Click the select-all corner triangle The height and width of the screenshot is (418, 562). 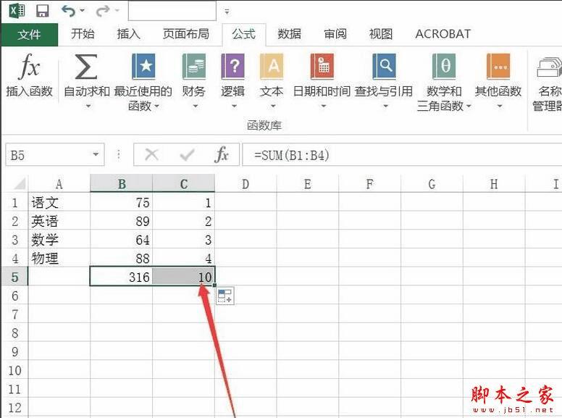[x=20, y=184]
